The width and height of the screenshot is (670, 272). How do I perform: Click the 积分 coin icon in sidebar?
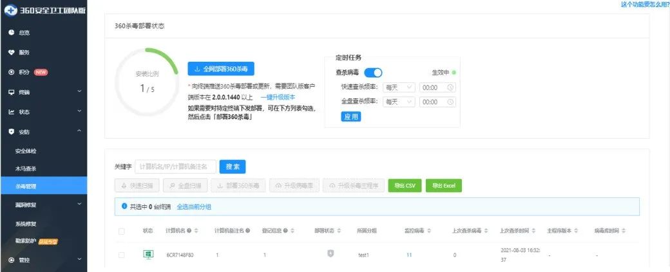pyautogui.click(x=12, y=72)
